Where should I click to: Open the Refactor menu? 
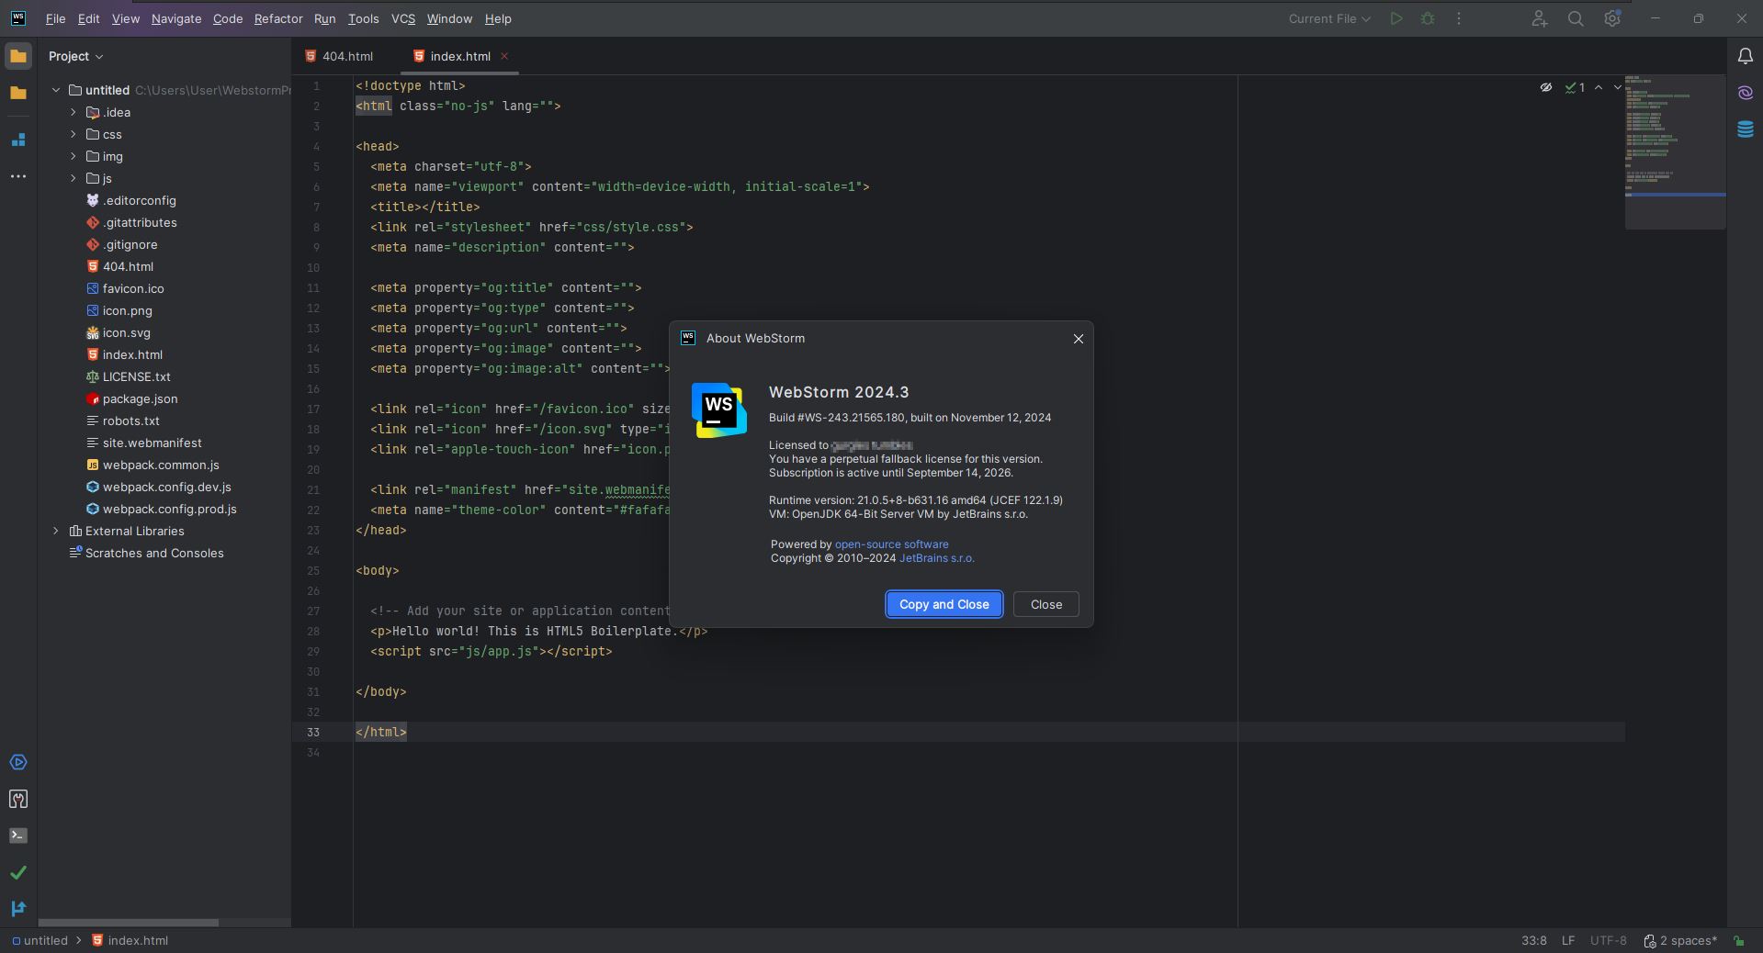(x=277, y=18)
